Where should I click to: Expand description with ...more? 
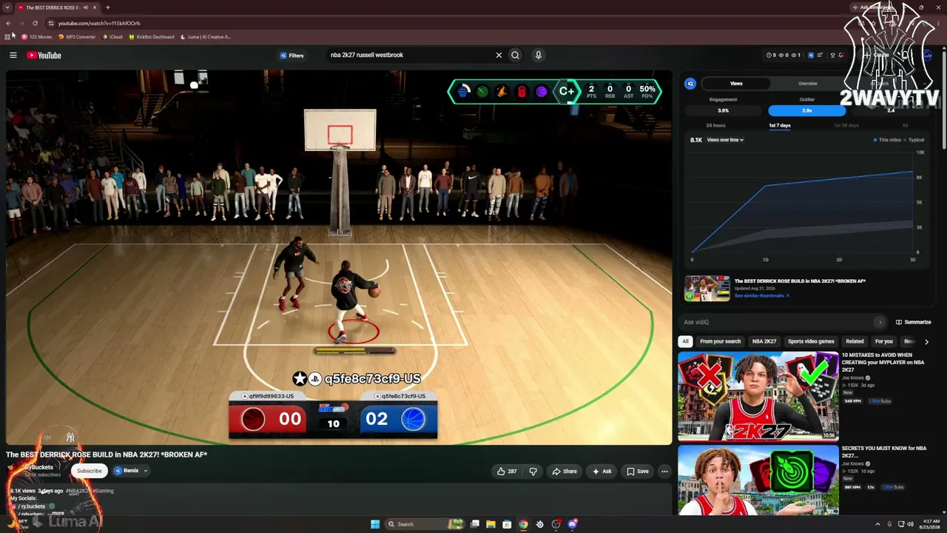click(57, 513)
